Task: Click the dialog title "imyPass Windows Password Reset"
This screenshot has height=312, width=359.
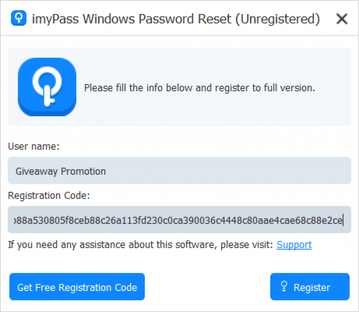Action: click(x=132, y=19)
